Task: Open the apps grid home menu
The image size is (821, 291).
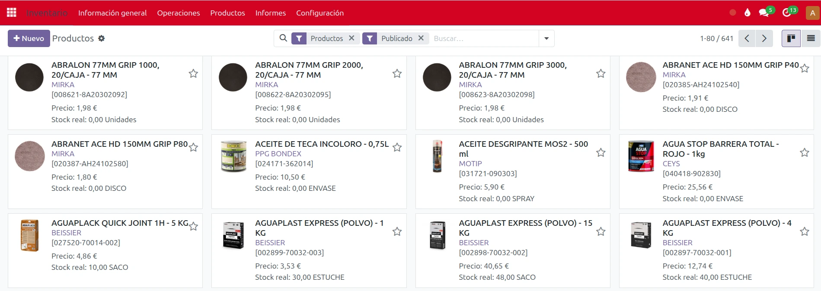Action: click(x=12, y=13)
